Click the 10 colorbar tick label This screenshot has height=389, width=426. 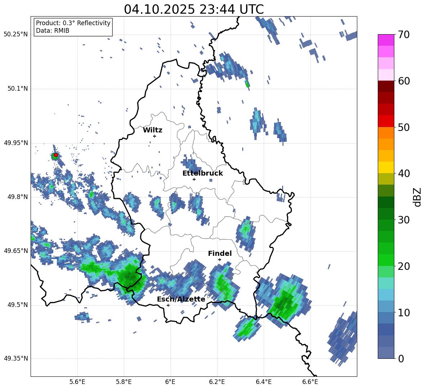click(x=404, y=313)
